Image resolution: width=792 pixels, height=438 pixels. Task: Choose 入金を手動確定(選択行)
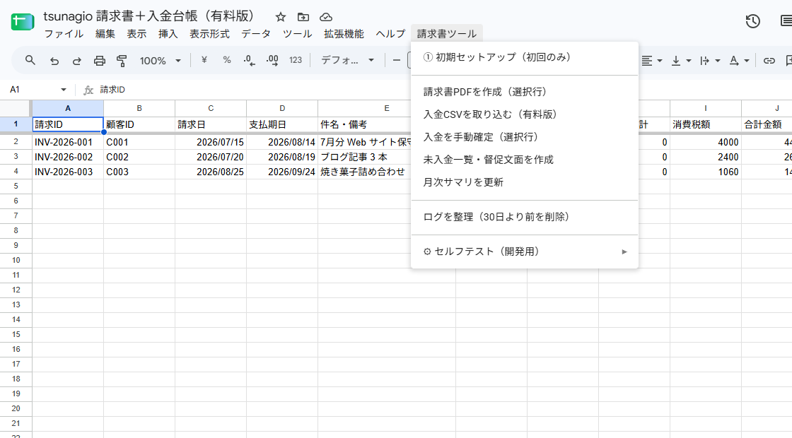tap(524, 137)
